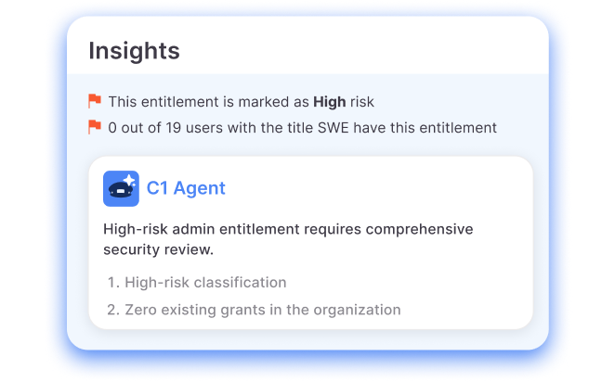Open the C1 Agent title link
Screen dimensions: 615x382
(x=186, y=188)
